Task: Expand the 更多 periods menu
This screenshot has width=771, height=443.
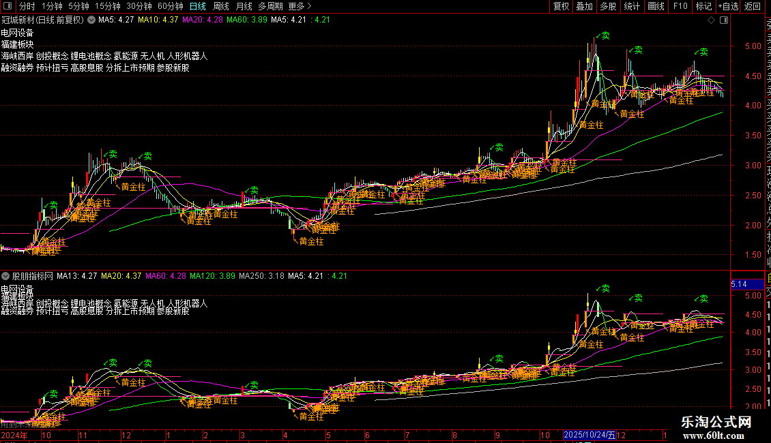Action: pyautogui.click(x=300, y=6)
